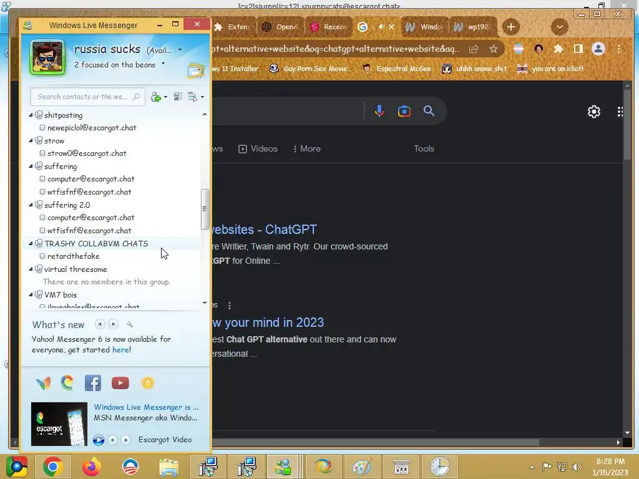Select contact strow0@escargot.chat
Screen dimensions: 639x479
(87, 153)
